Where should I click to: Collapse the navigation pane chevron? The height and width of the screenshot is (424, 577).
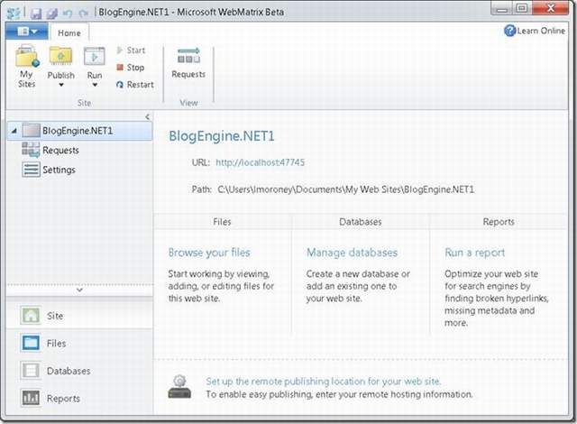click(x=147, y=117)
